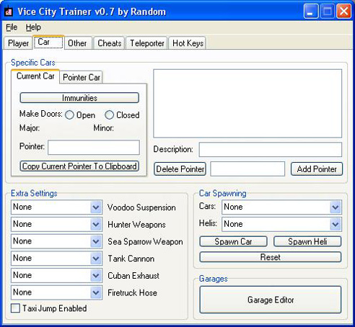This screenshot has height=327, width=355.
Task: Expand the Voodoo Suspension dropdown
Action: (56, 207)
